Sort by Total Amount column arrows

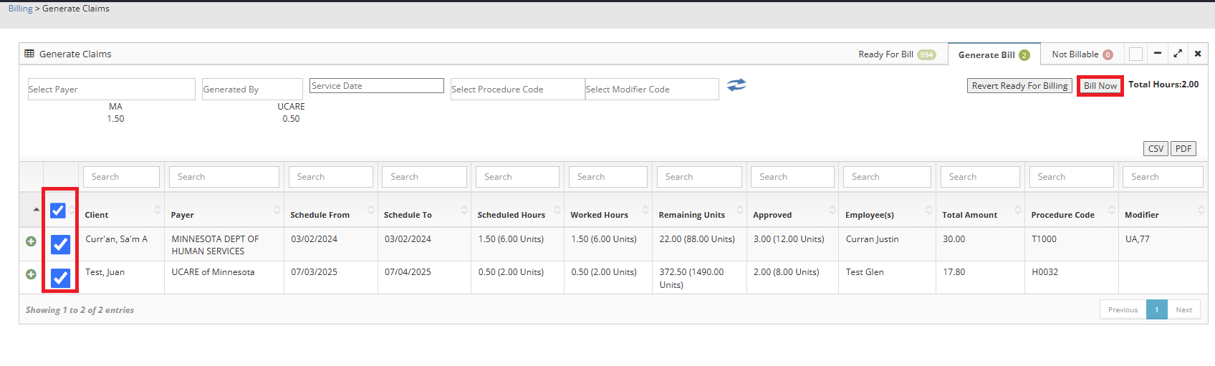(x=1018, y=210)
